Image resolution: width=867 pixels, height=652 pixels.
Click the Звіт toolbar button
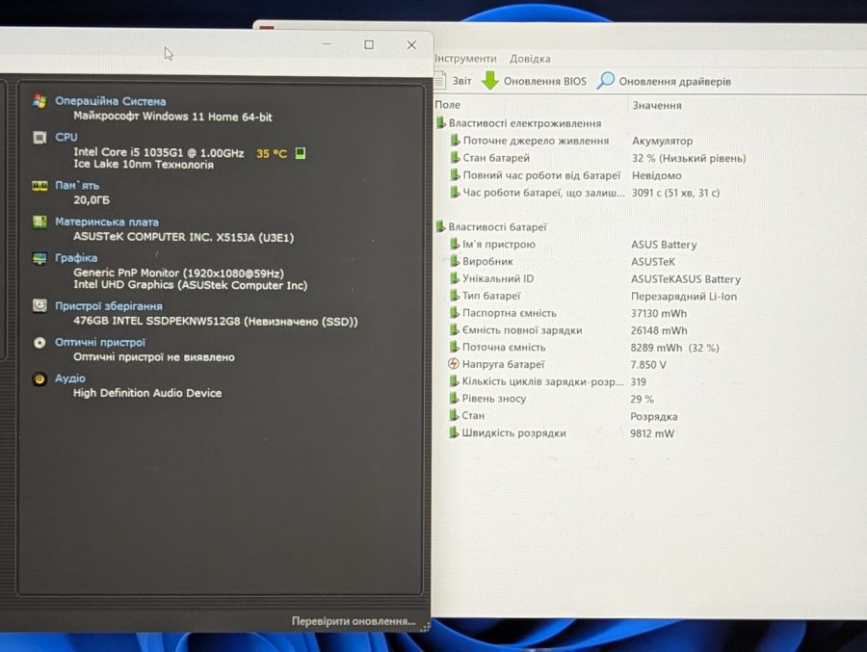454,81
